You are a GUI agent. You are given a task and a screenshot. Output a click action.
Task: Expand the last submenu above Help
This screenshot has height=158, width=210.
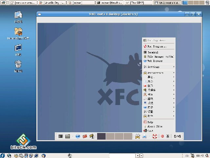click(x=159, y=116)
